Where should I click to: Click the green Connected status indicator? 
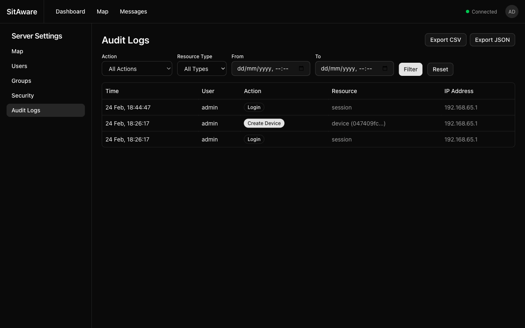tap(468, 11)
